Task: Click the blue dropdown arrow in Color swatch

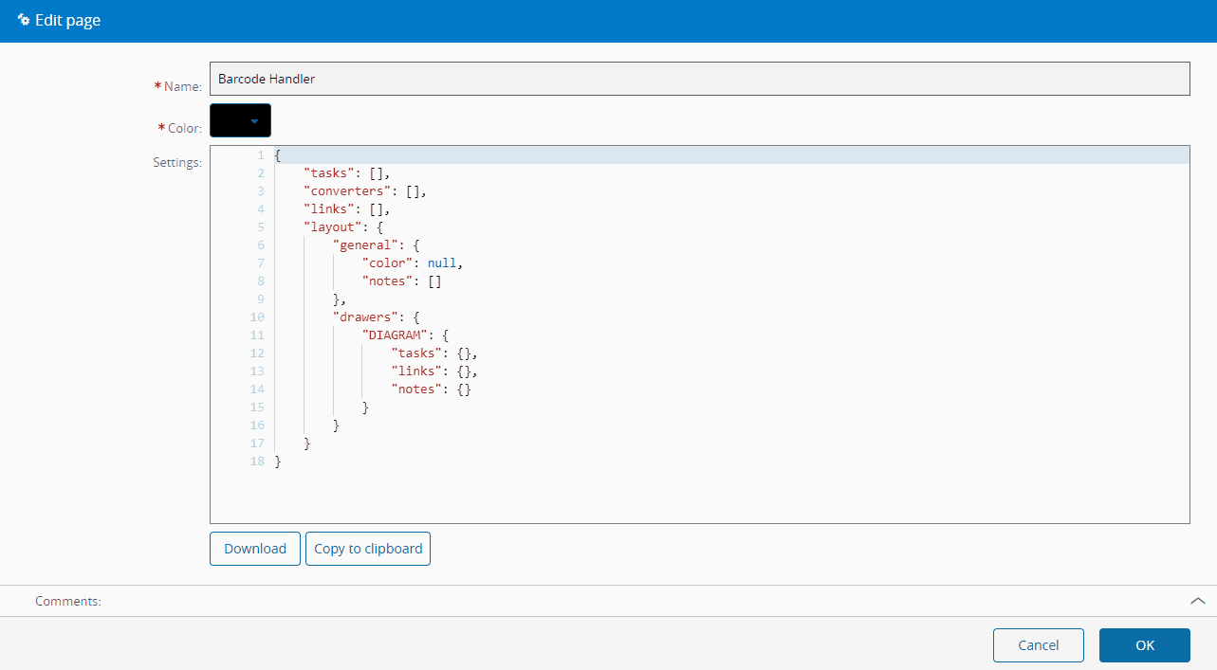Action: tap(254, 121)
